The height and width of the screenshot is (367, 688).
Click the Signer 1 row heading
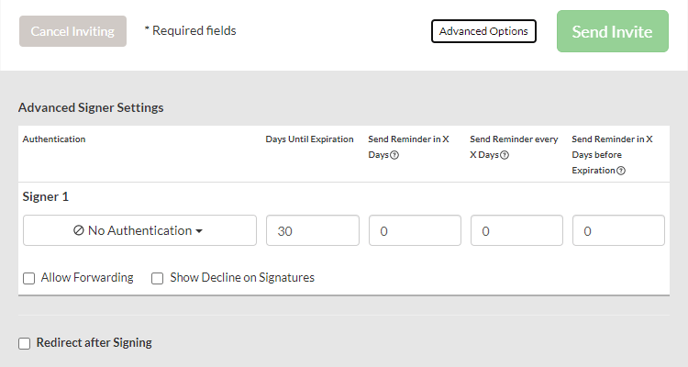[x=46, y=197]
